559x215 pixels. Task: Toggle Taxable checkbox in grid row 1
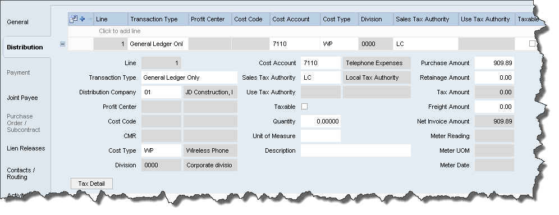click(x=532, y=43)
